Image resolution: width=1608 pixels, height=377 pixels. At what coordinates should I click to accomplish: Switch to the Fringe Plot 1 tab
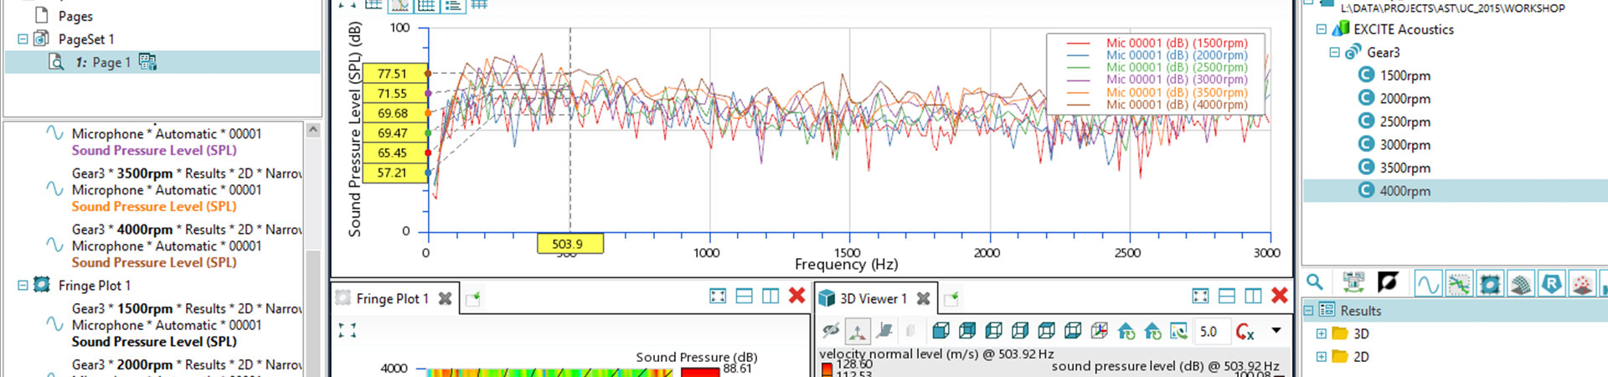click(x=392, y=299)
